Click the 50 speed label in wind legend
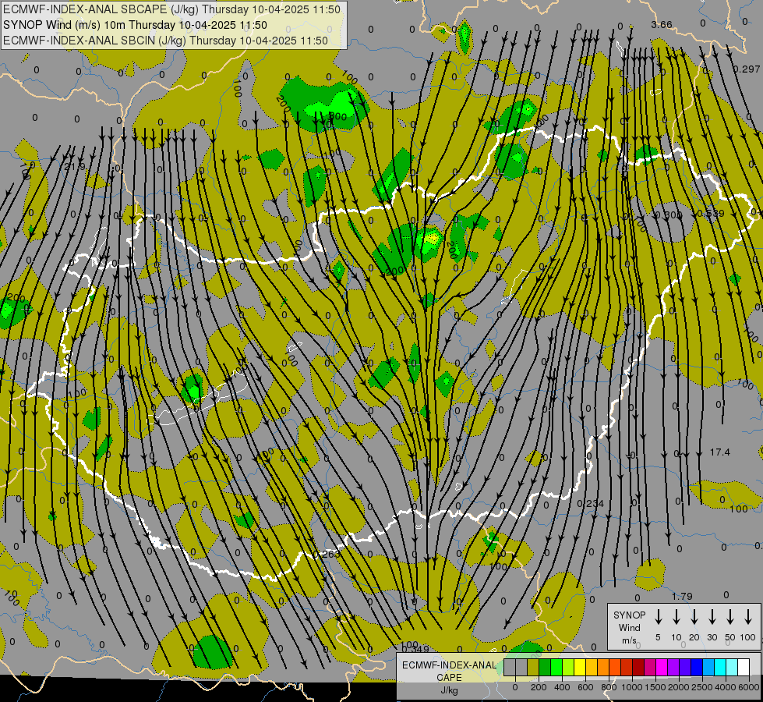Screen dimensions: 763x702 [730, 637]
